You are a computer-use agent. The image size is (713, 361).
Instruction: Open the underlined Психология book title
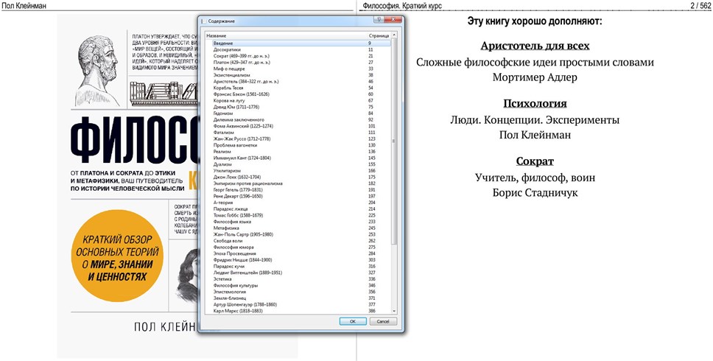click(x=535, y=104)
